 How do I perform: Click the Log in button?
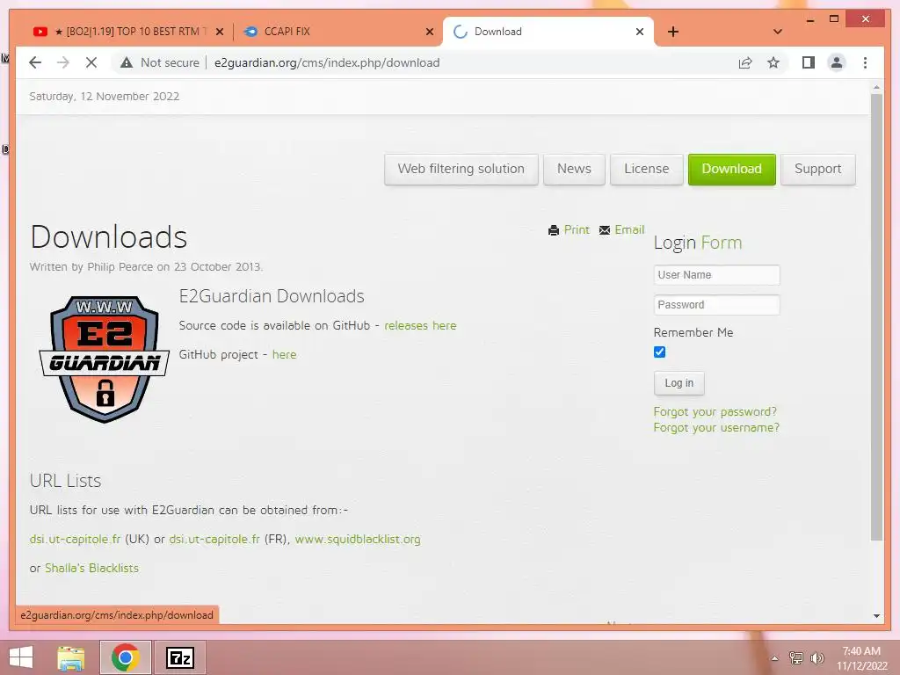[679, 383]
